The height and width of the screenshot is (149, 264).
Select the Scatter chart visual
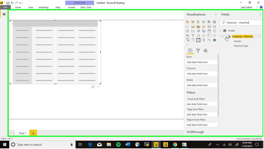(193, 31)
